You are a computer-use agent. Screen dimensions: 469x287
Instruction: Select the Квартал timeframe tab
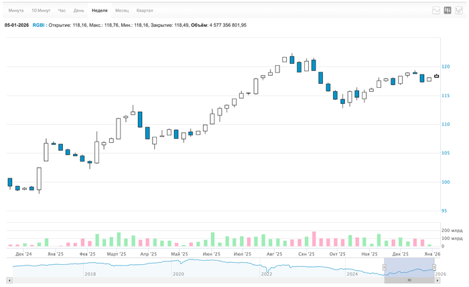[145, 11]
